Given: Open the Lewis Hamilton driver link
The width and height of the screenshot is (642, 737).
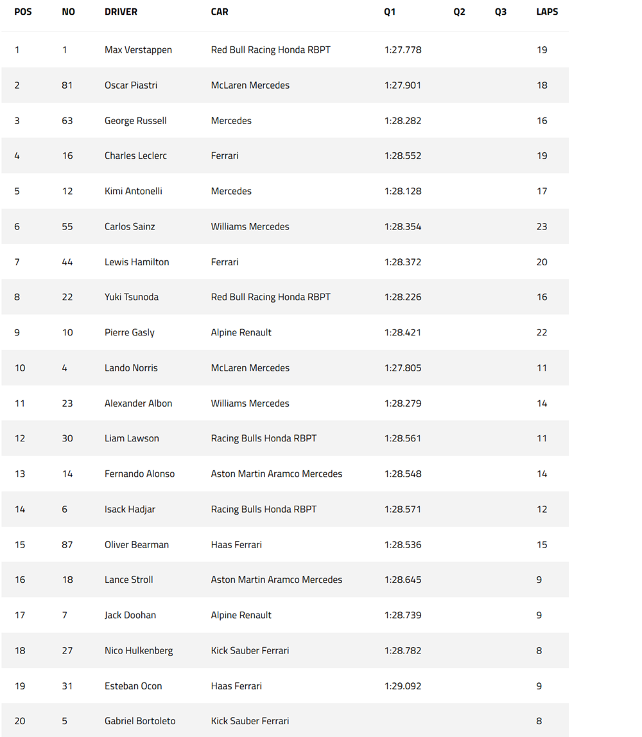Looking at the screenshot, I should tap(137, 262).
